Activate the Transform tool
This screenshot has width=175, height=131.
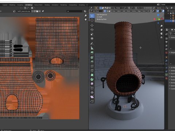(92, 39)
